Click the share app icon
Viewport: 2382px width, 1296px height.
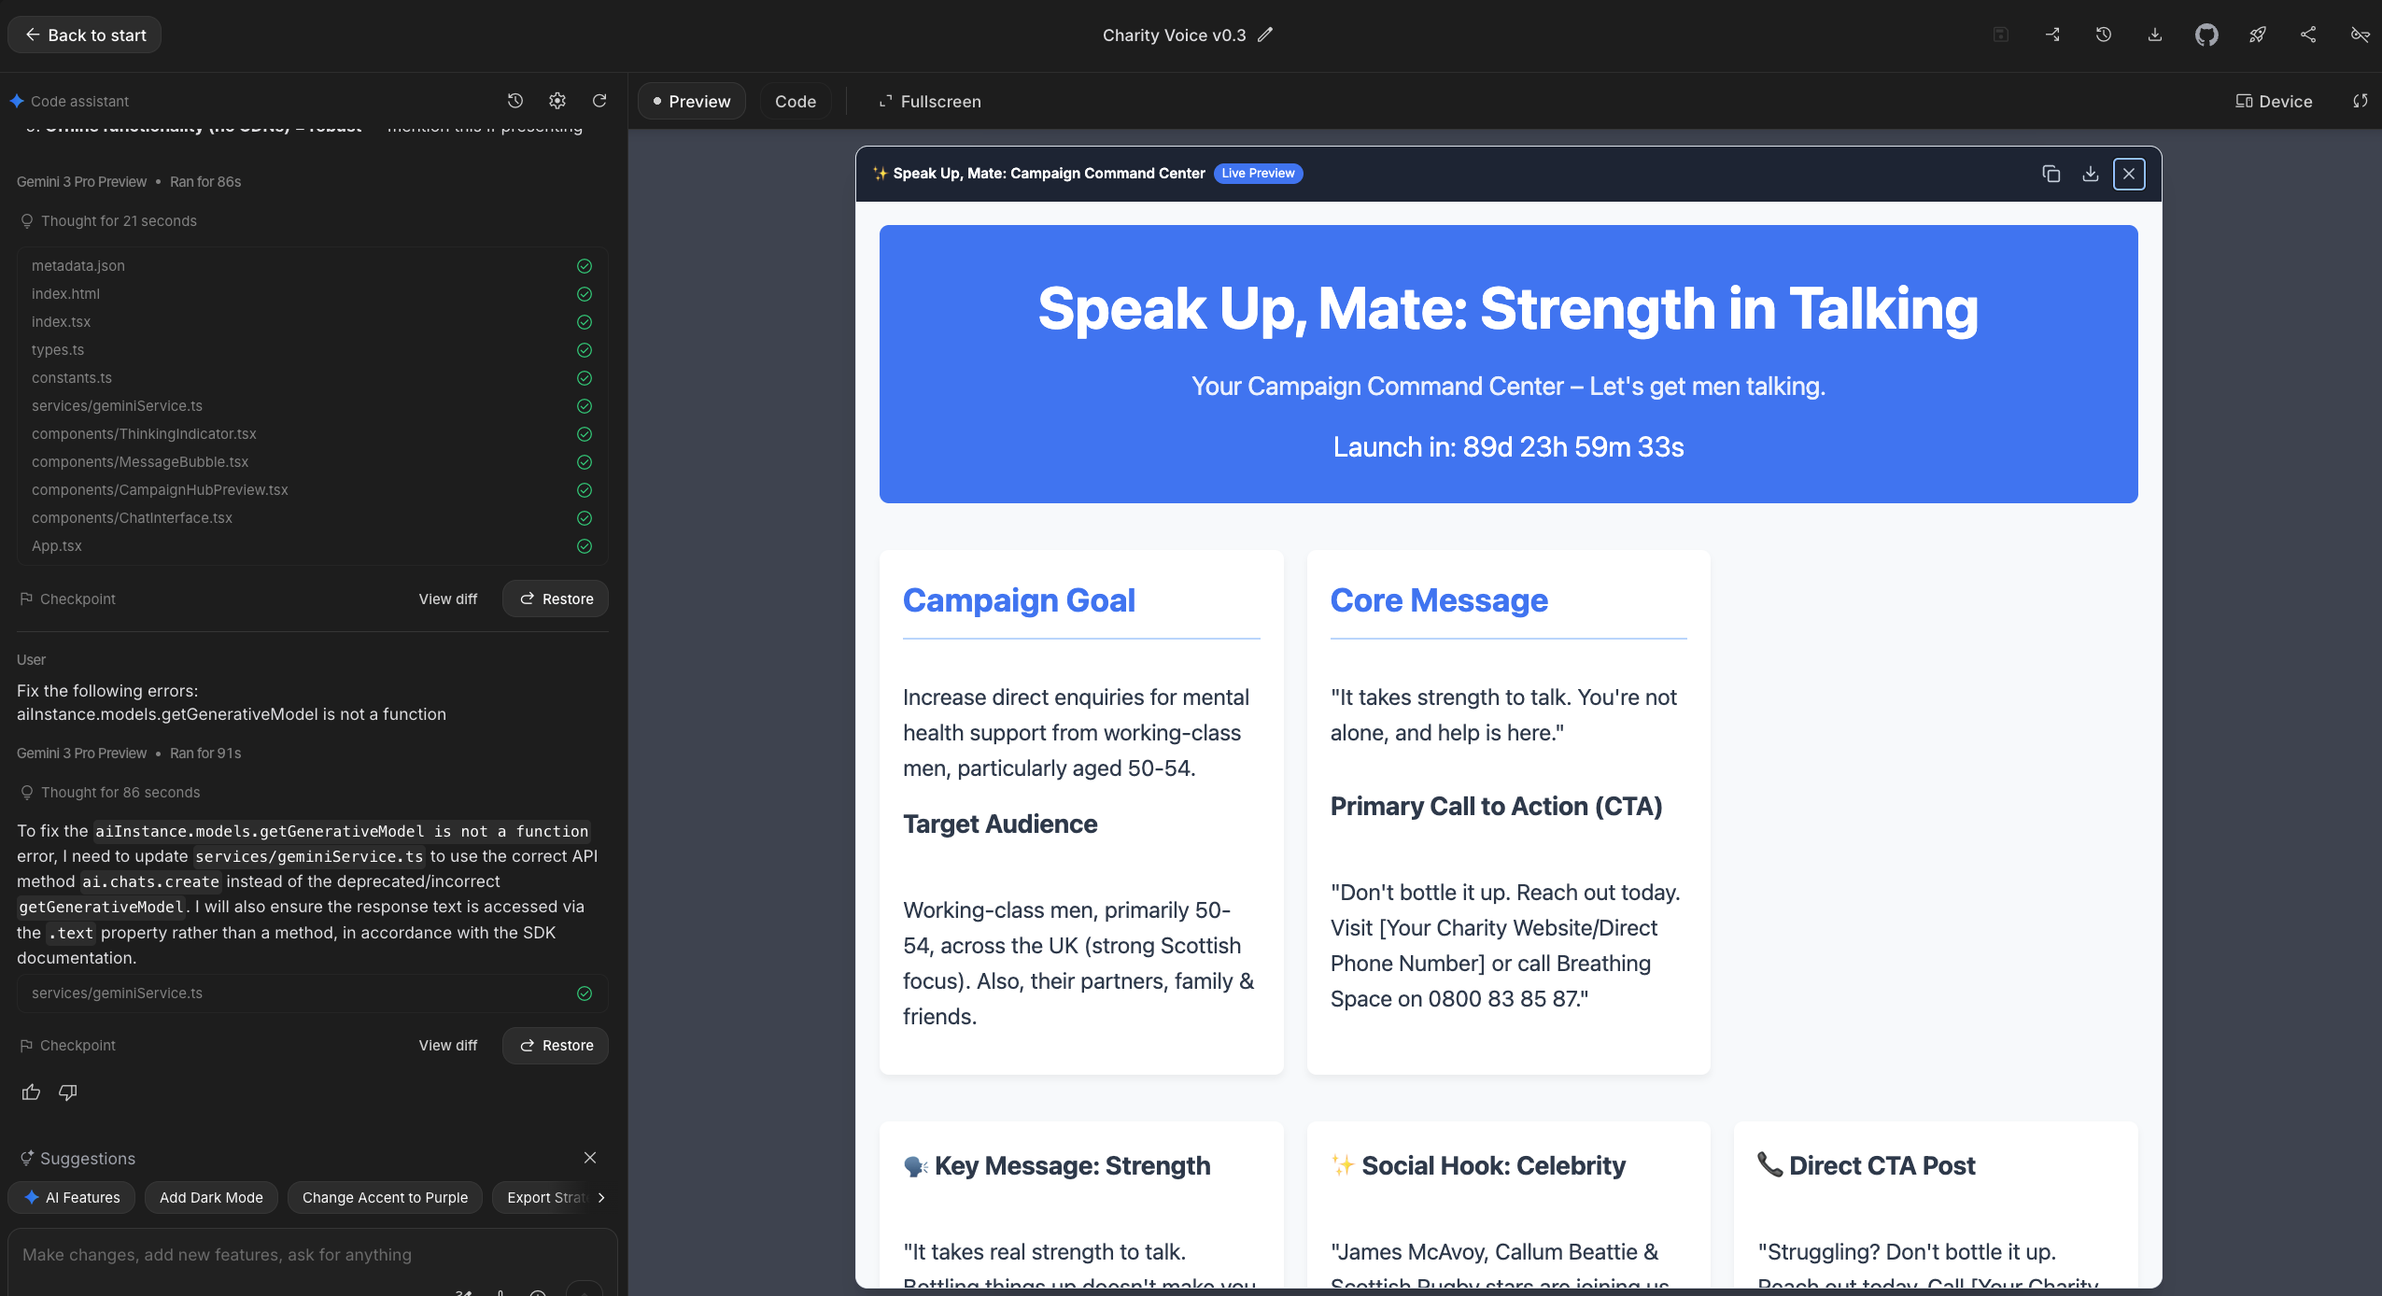(2308, 35)
